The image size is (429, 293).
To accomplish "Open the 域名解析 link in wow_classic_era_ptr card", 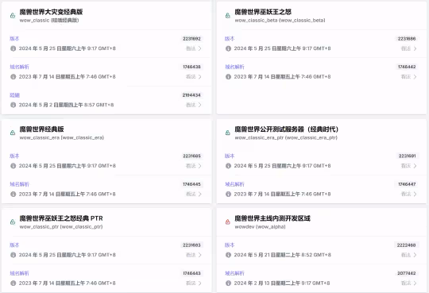I will tap(234, 184).
